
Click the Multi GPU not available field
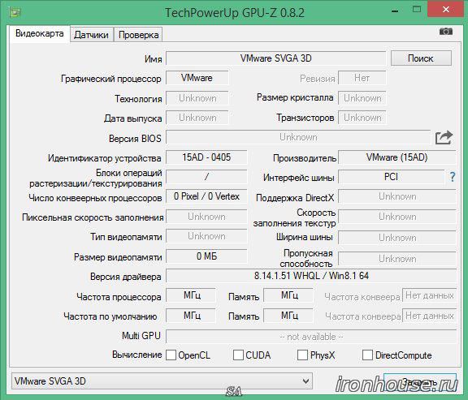[x=311, y=337]
